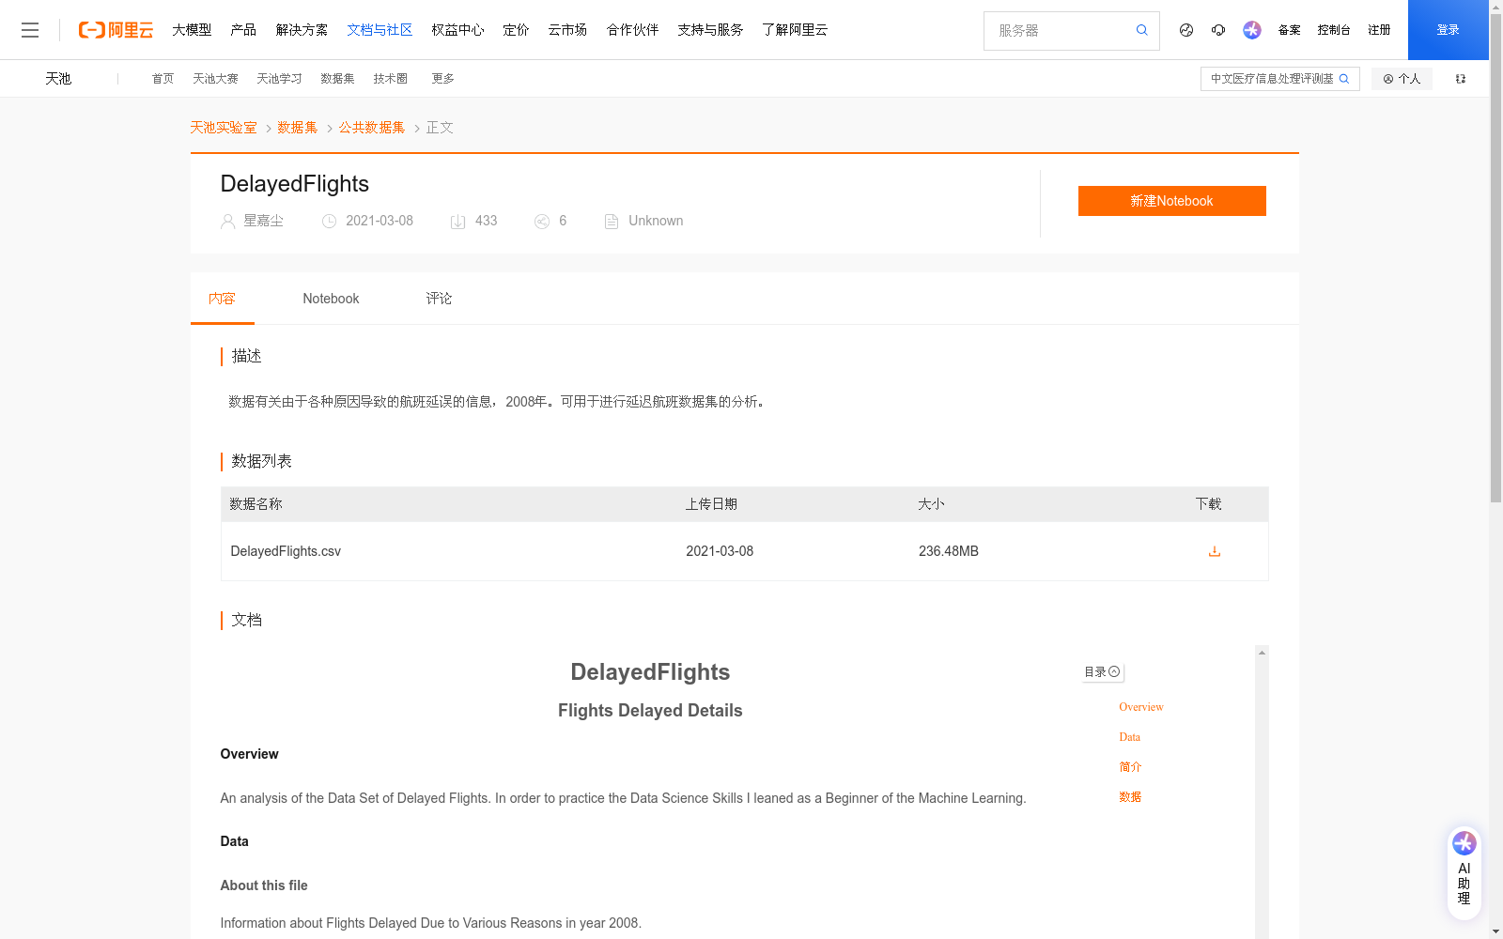Open the 云市场 menu item
This screenshot has height=939, width=1503.
click(567, 30)
